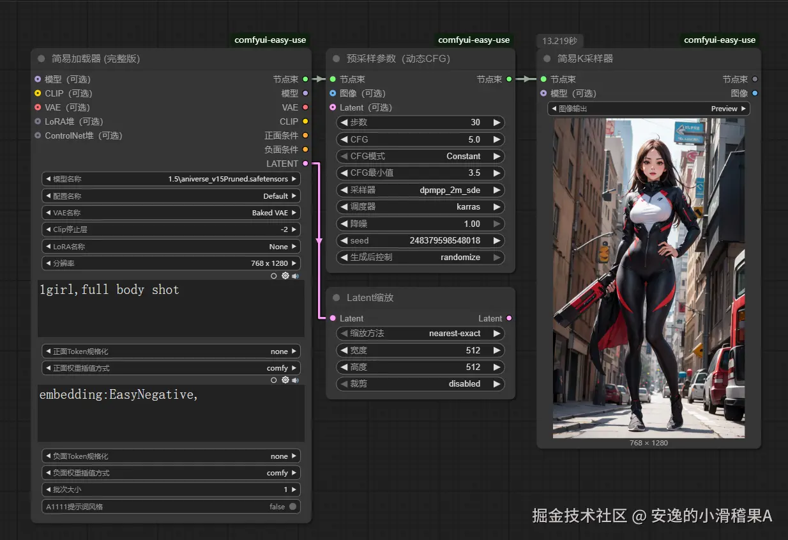Open the 分辨率 768 x 1280 selector
The height and width of the screenshot is (540, 788).
171,263
